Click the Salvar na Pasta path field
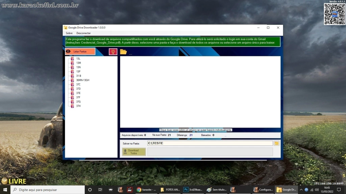This screenshot has height=194, width=346. tap(210, 143)
